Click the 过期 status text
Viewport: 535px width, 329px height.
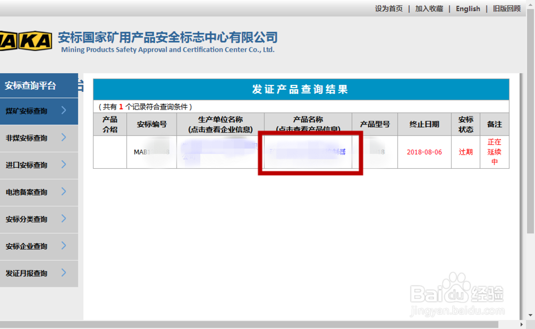[465, 152]
